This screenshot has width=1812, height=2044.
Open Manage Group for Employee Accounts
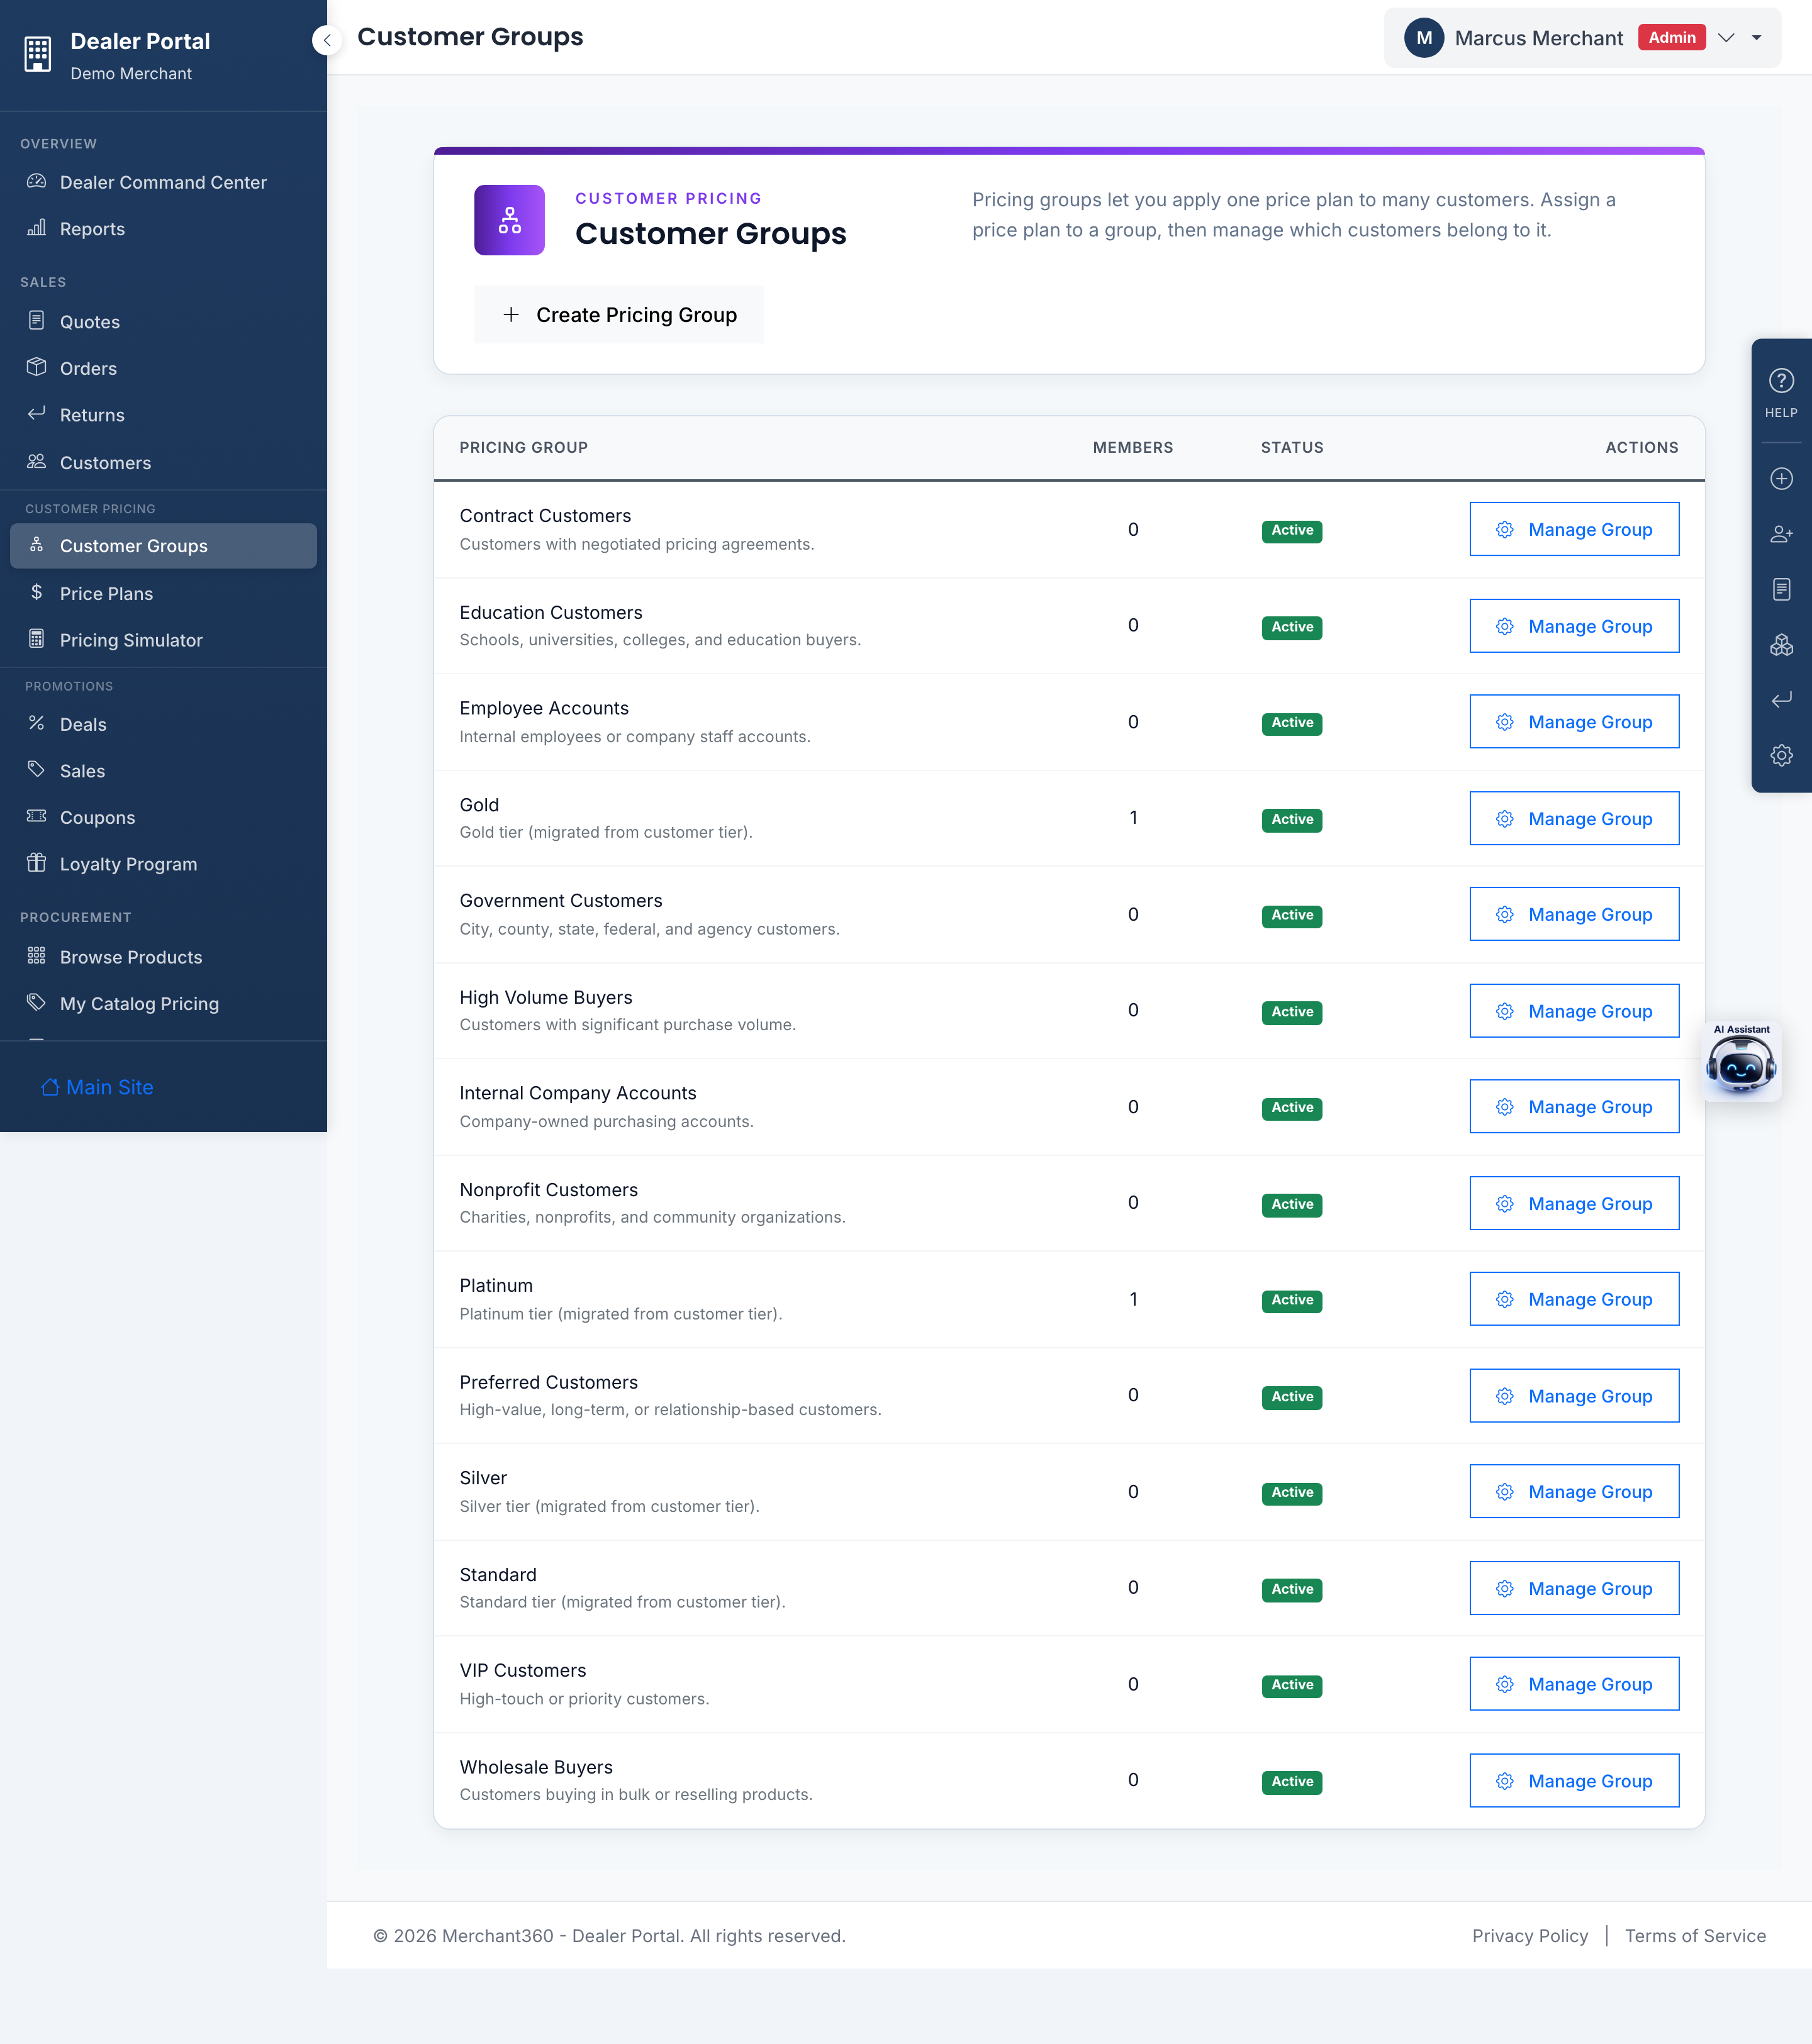(1574, 722)
